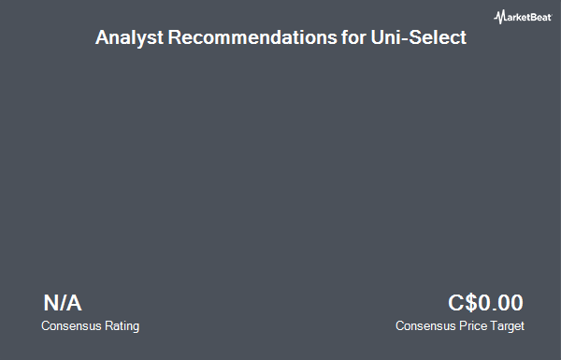Select the Analyst Recommendations chart title
Image resolution: width=561 pixels, height=360 pixels.
[x=280, y=37]
